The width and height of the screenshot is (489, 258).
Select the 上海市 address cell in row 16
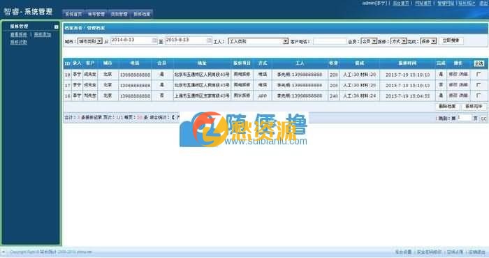coord(202,96)
